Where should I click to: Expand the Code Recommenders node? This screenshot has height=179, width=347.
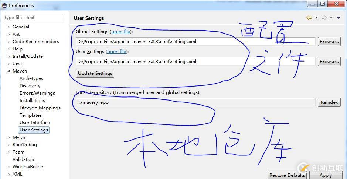click(x=8, y=42)
